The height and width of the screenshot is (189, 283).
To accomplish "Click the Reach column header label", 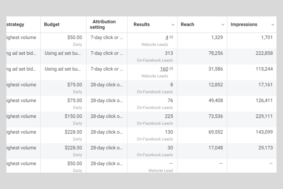I will pyautogui.click(x=187, y=25).
